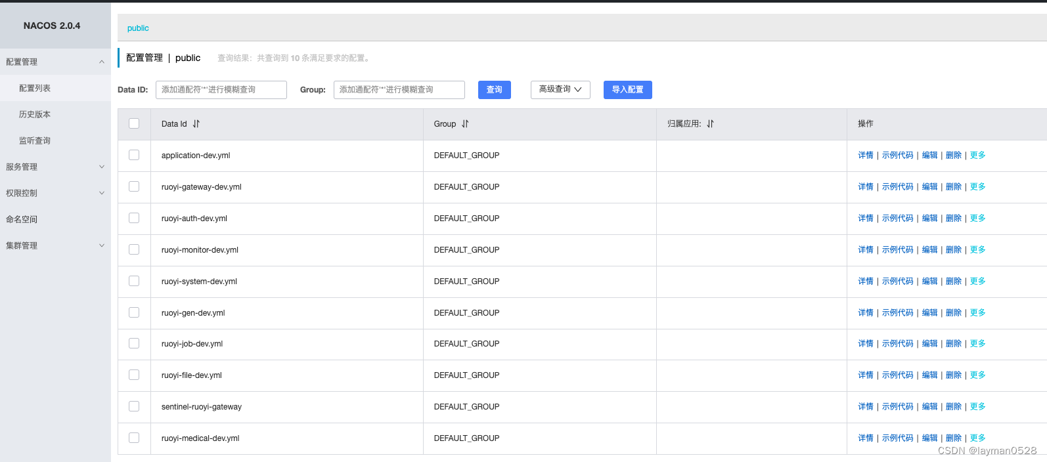The image size is (1047, 462).
Task: Click 编辑 for ruoyi-auth-dev.yml
Action: point(930,219)
